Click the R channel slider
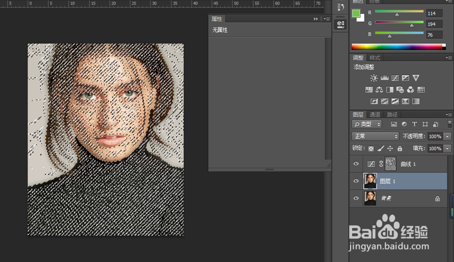 (399, 12)
